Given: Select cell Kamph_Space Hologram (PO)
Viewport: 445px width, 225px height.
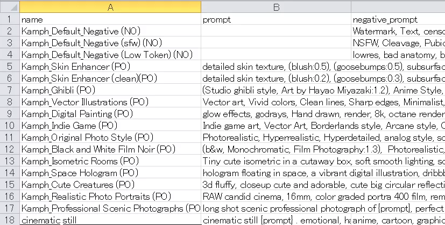Looking at the screenshot, I should (110, 172).
